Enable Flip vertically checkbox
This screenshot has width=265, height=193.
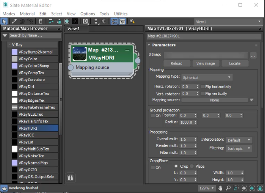(x=203, y=94)
